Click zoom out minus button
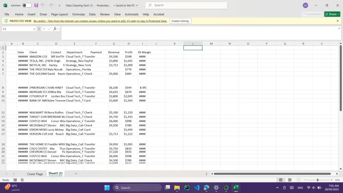The width and height of the screenshot is (343, 193). point(305,180)
